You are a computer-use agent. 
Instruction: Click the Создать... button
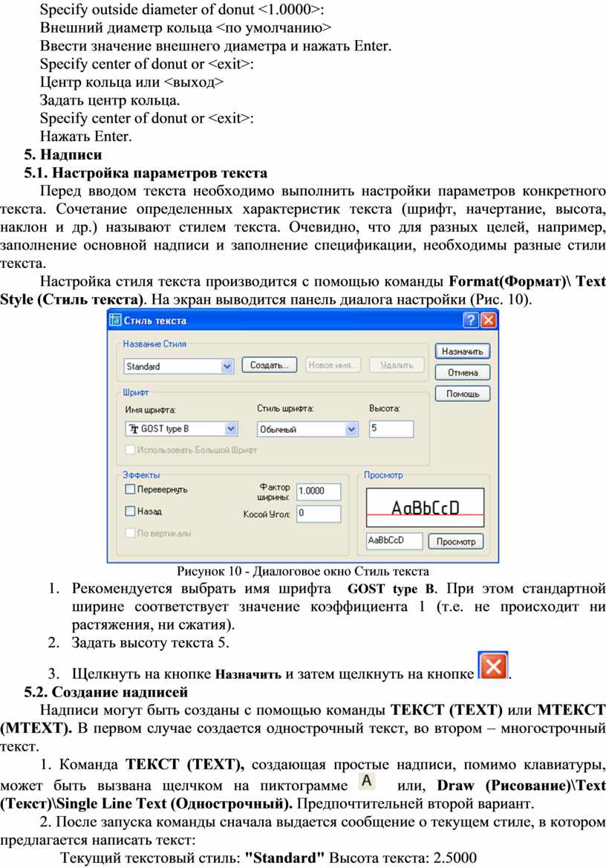pyautogui.click(x=270, y=365)
